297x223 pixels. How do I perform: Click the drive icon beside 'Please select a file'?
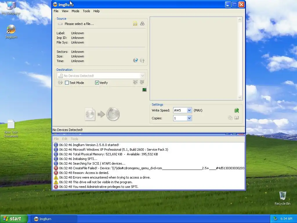click(x=60, y=24)
